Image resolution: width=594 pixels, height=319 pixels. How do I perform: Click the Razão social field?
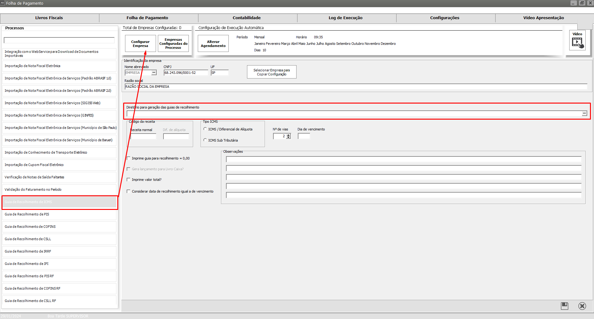point(356,87)
